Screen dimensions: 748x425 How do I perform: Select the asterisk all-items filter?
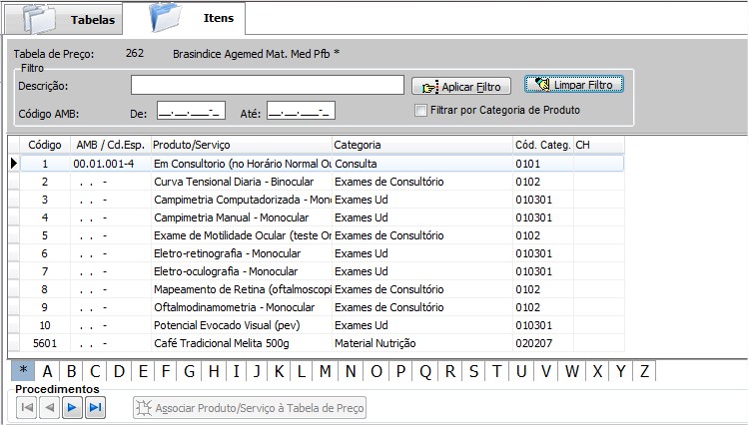[x=22, y=372]
